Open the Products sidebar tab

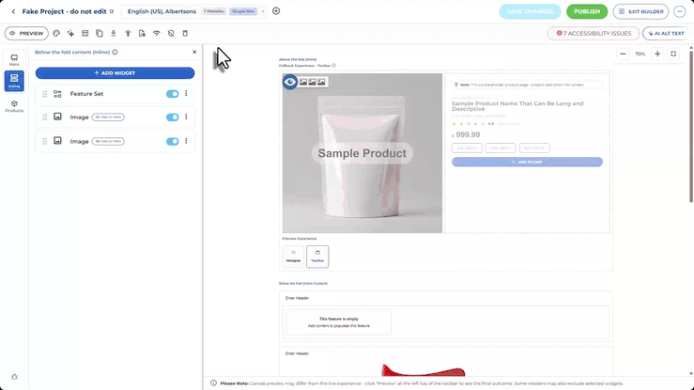(x=14, y=106)
